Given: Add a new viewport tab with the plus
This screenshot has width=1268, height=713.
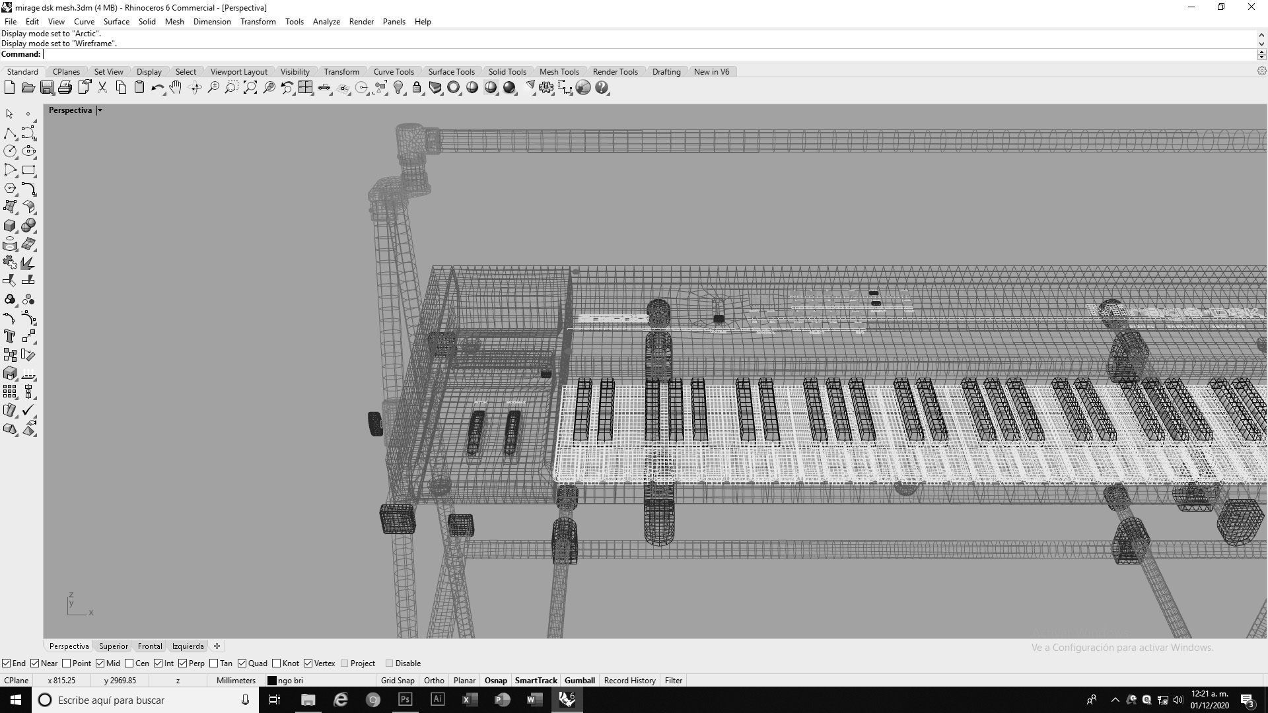Looking at the screenshot, I should [x=217, y=646].
